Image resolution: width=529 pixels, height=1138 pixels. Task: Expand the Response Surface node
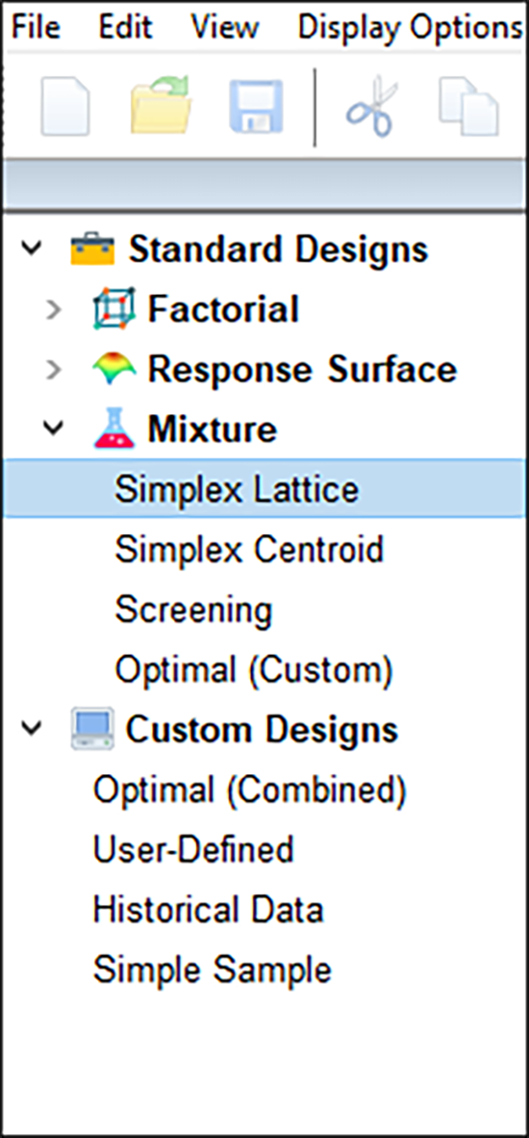(x=53, y=370)
